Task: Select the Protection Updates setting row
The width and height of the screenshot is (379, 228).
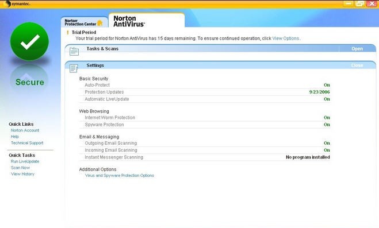Action: (205, 92)
